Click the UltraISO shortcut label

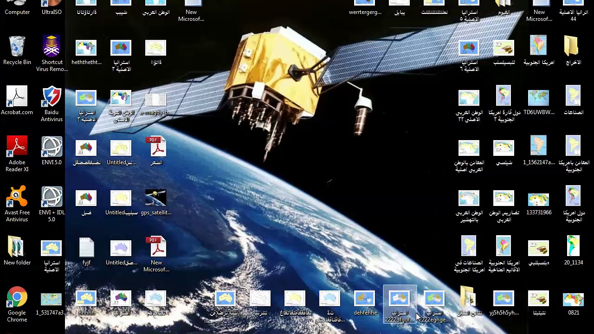(52, 12)
